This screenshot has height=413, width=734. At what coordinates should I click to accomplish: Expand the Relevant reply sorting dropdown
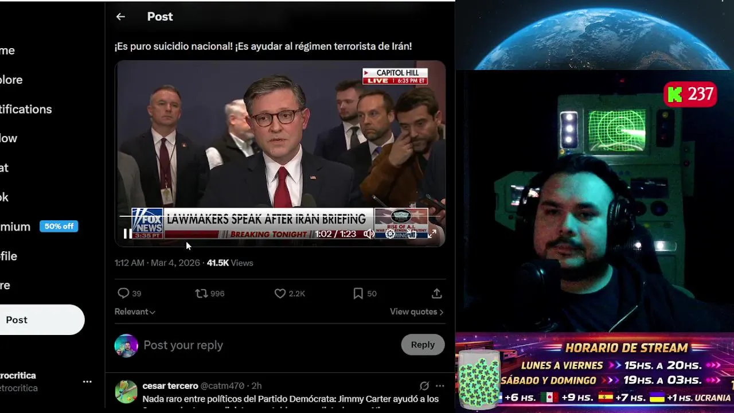click(x=135, y=311)
